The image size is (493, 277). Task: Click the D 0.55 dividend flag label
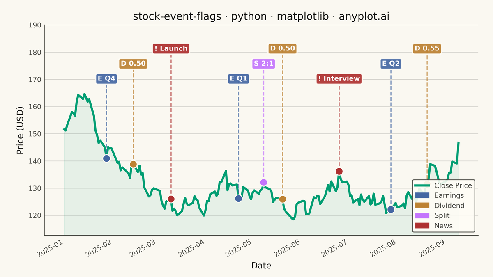[x=427, y=48]
